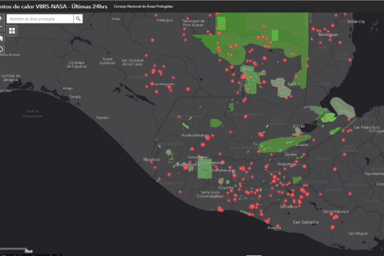Click the square green protected area near Chimaltenango
The image size is (384, 256).
[205, 169]
